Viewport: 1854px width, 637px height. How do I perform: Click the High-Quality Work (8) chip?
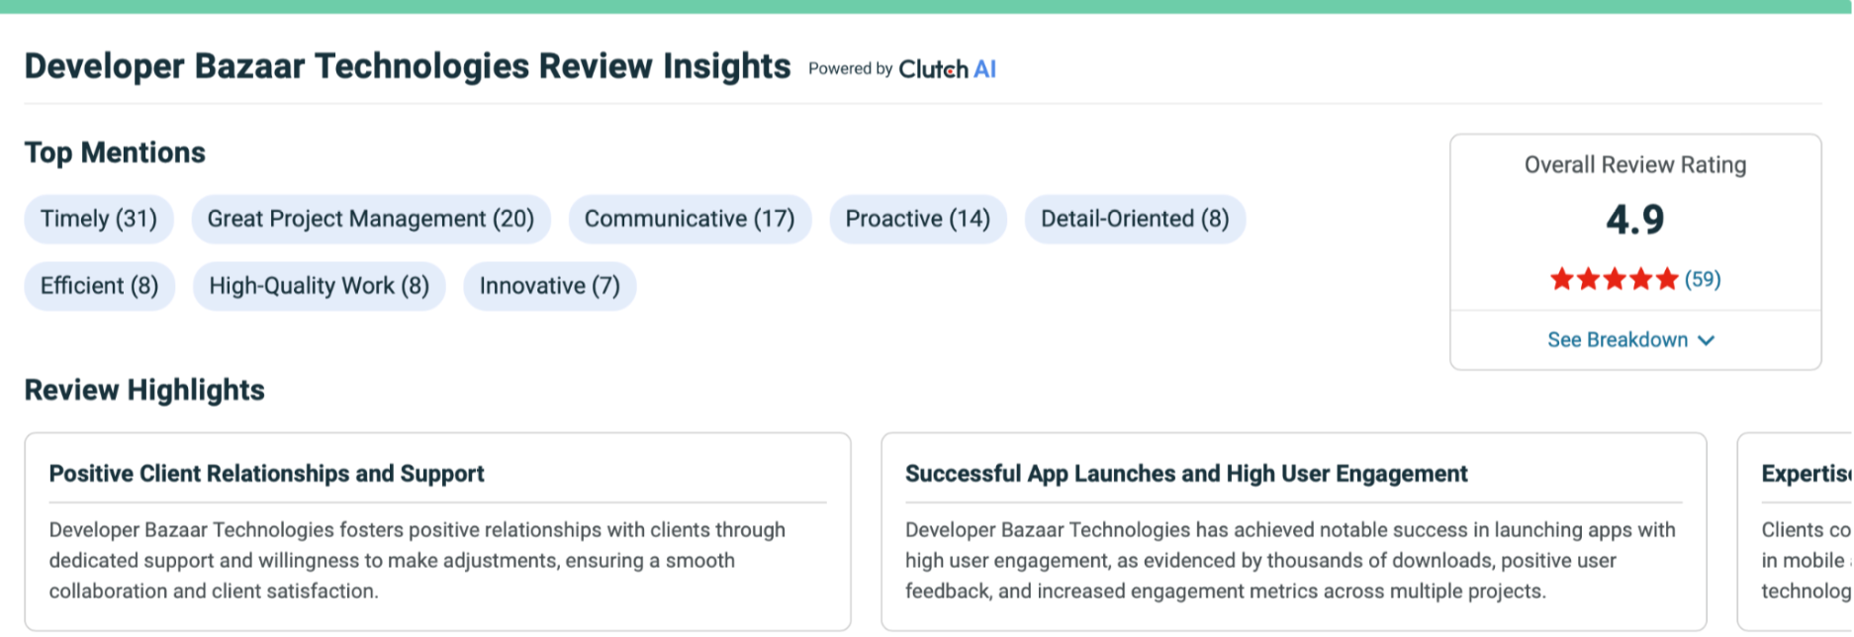319,286
